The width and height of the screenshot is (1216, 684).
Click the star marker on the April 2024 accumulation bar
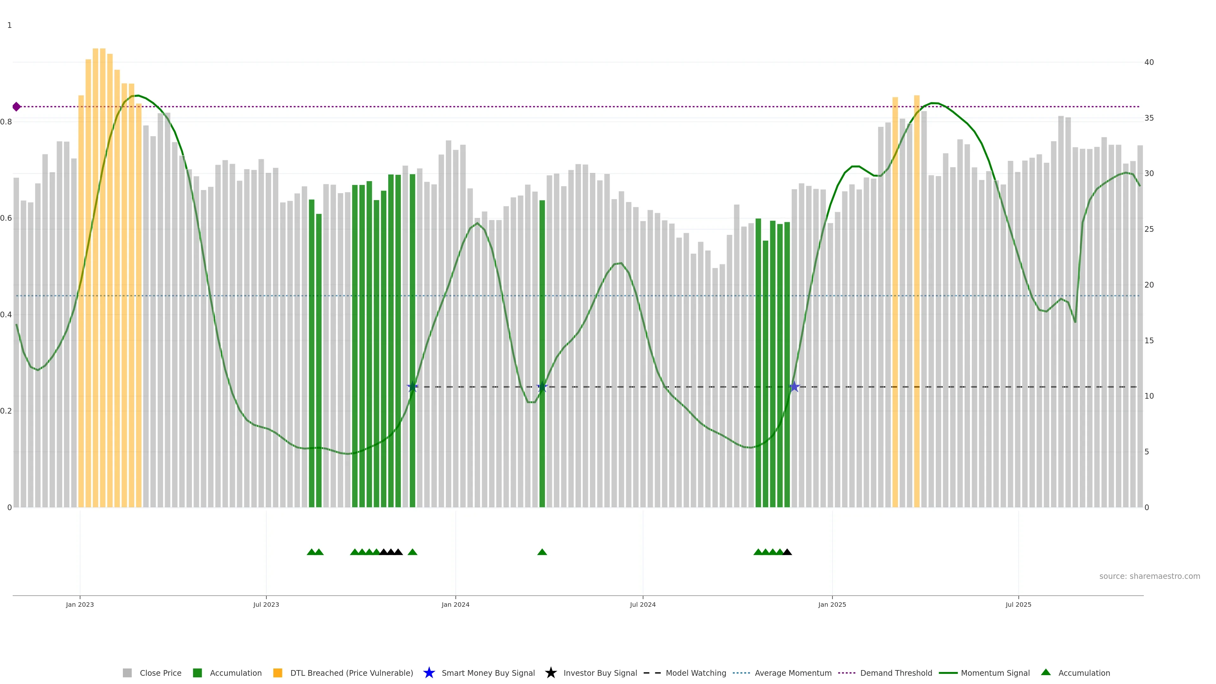click(x=542, y=387)
